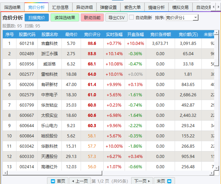Viewport: 221px width, 184px height.
Task: Select the 竞价分析 tab
Action: [x=36, y=7]
